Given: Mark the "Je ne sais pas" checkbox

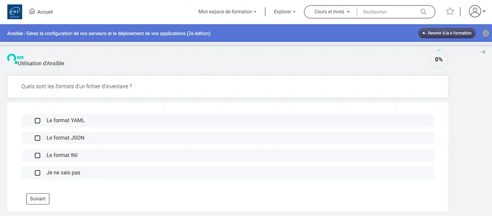Looking at the screenshot, I should point(38,173).
